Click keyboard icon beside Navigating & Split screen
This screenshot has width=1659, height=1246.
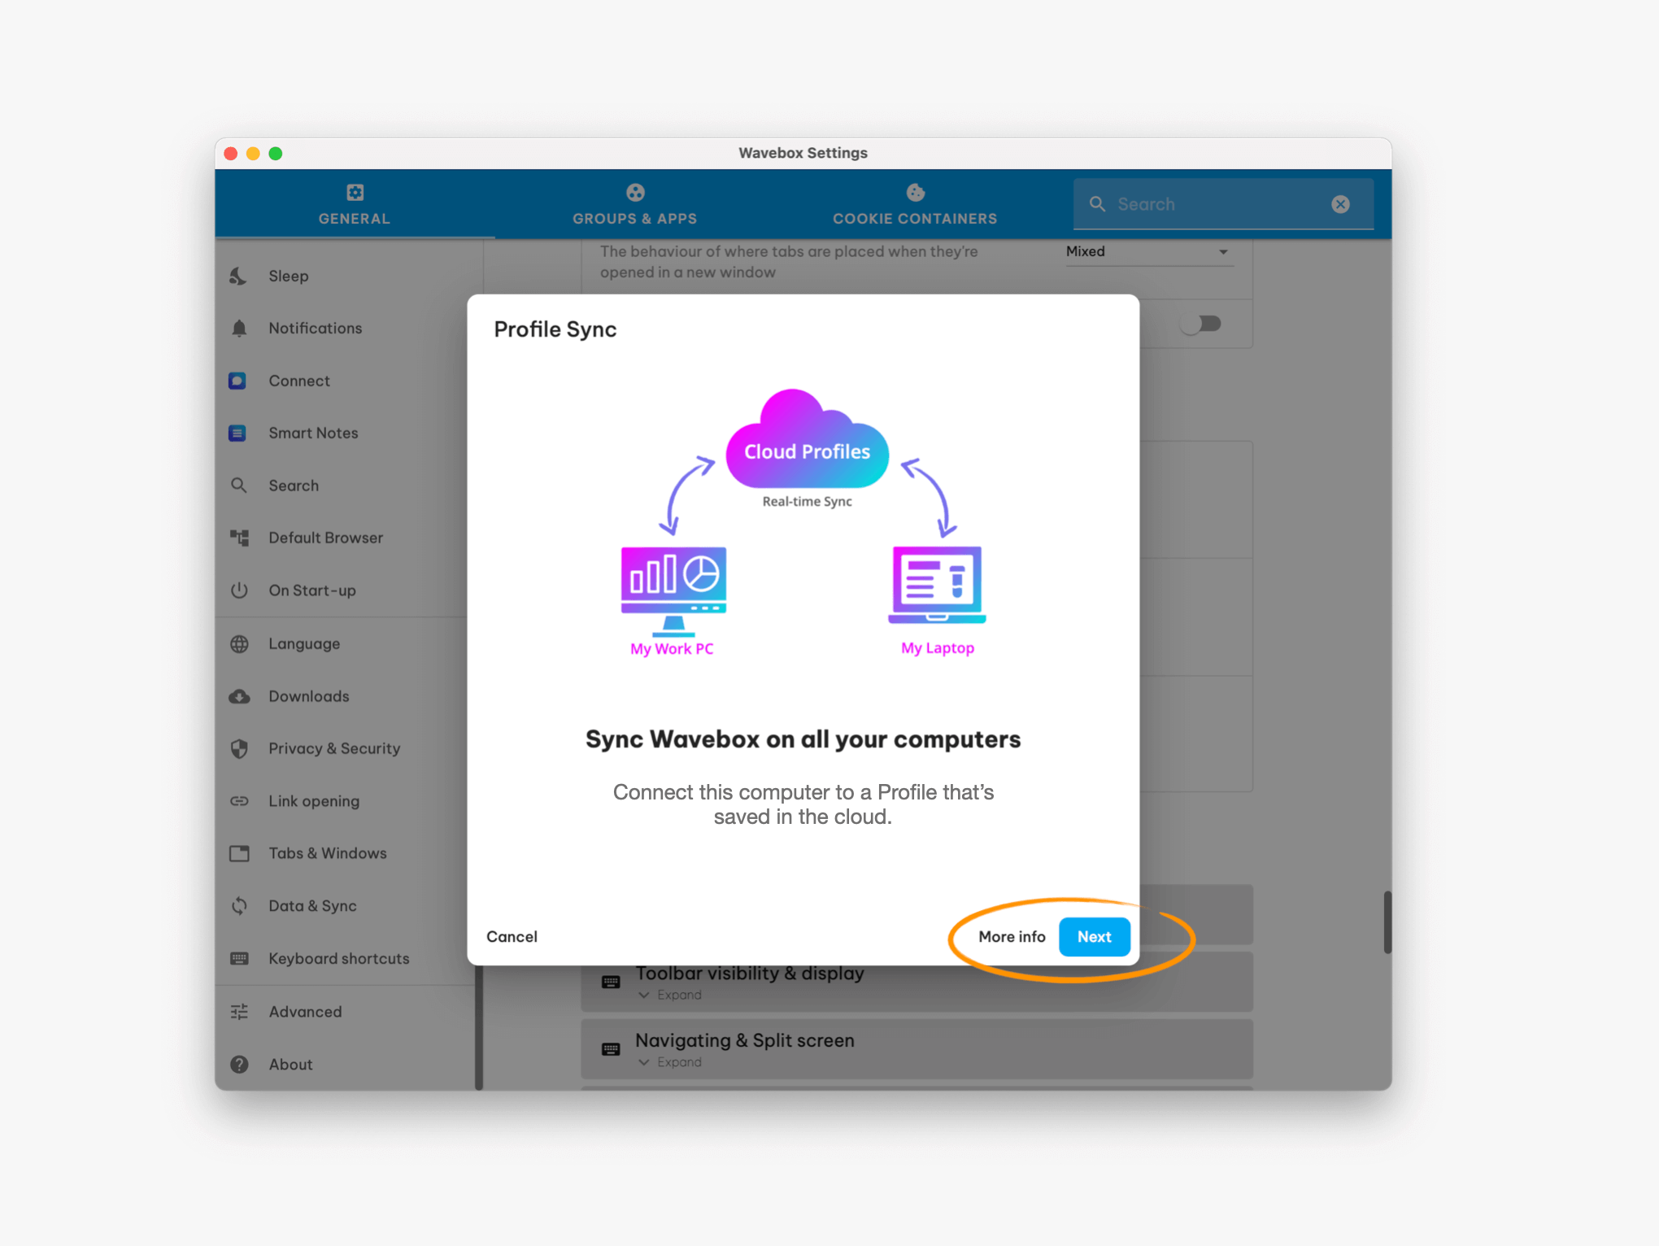pyautogui.click(x=611, y=1049)
